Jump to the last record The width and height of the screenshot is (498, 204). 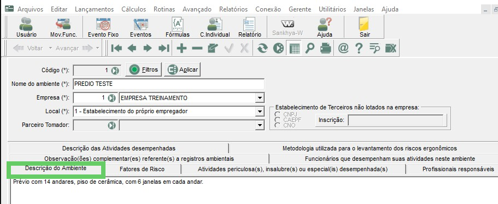[x=164, y=48]
